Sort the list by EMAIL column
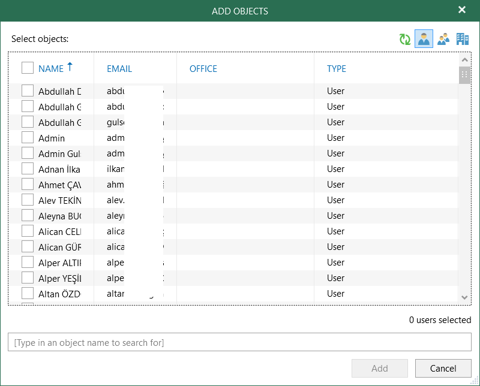 pyautogui.click(x=119, y=69)
